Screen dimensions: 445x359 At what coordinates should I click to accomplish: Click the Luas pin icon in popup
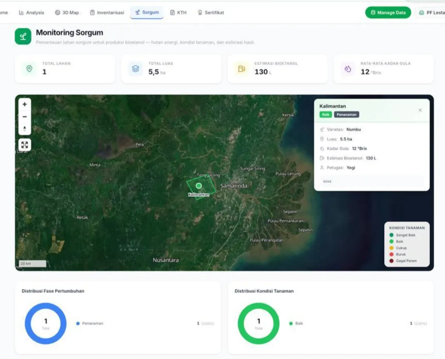click(322, 139)
